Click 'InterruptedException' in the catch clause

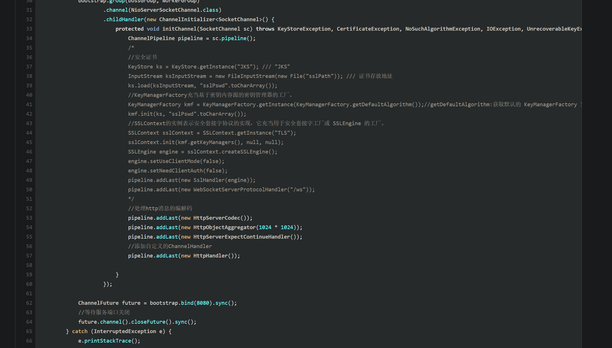pyautogui.click(x=125, y=331)
